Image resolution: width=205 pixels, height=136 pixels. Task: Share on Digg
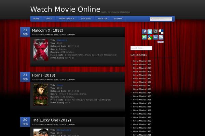point(155,37)
